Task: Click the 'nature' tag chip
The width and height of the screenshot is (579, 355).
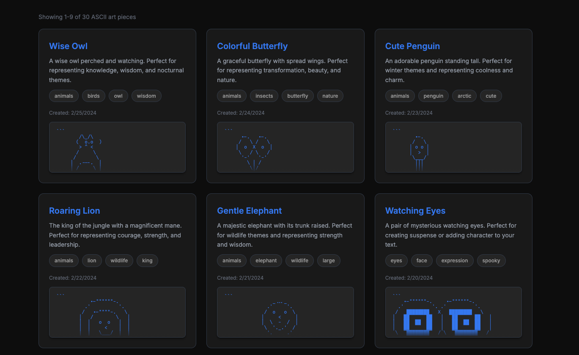Action: 330,96
